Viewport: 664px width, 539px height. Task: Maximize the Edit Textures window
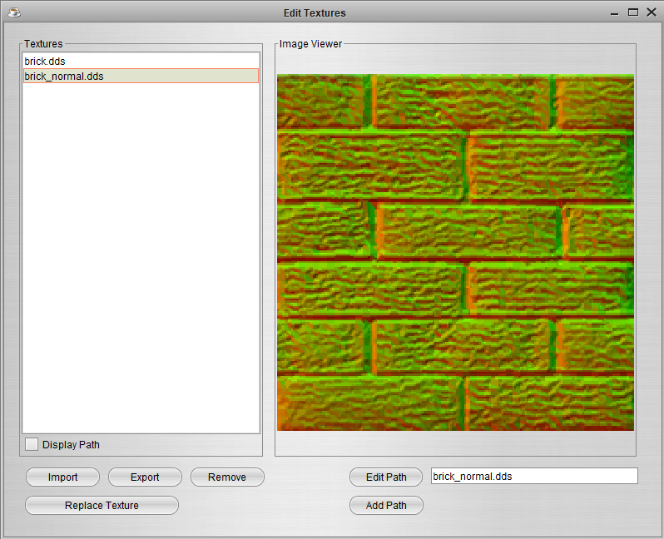632,12
